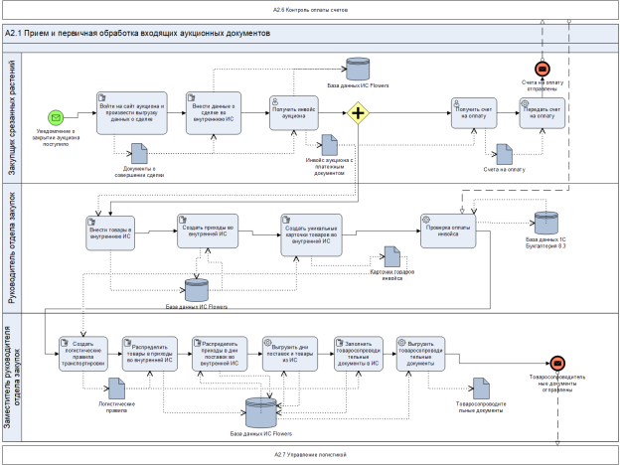
Task: Click script icon in 'Создать логистические правила' task
Action: tap(65, 343)
